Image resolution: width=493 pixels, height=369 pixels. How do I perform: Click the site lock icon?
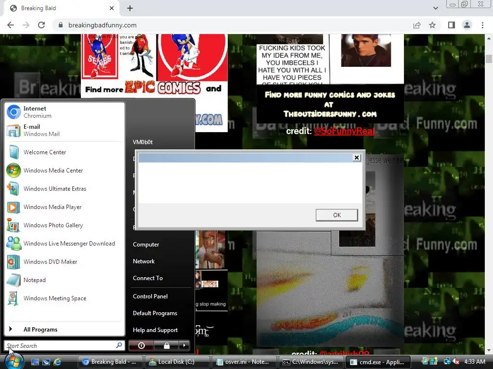click(x=60, y=25)
